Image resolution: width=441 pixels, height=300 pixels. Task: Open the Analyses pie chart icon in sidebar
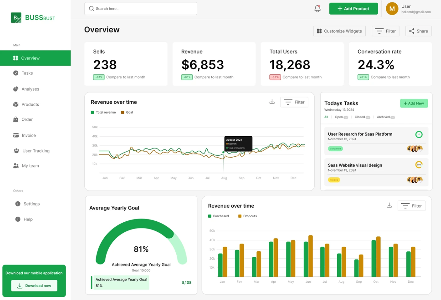point(16,89)
